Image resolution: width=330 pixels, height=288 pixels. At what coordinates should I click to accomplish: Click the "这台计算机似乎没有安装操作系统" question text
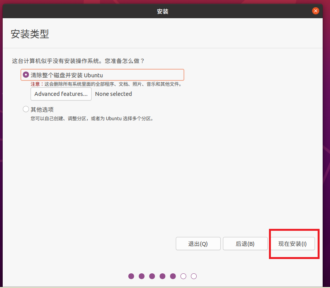(78, 61)
